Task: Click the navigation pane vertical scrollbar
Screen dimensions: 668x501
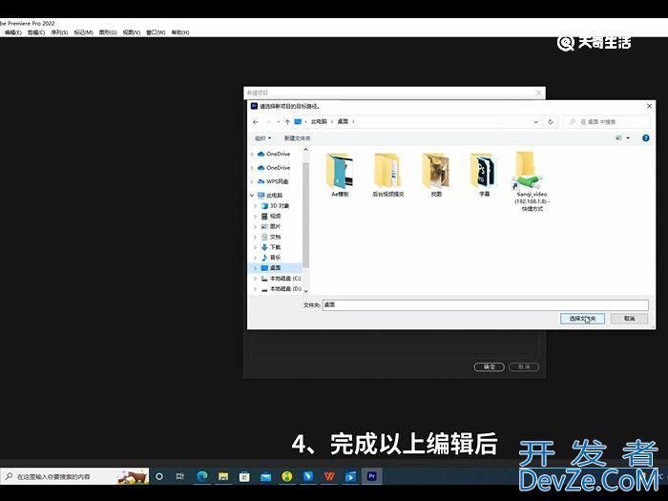Action: click(x=305, y=215)
